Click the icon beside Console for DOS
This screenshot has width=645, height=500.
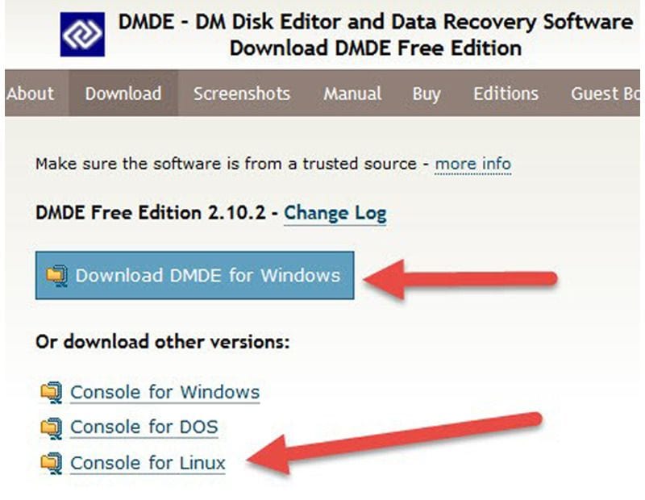51,427
